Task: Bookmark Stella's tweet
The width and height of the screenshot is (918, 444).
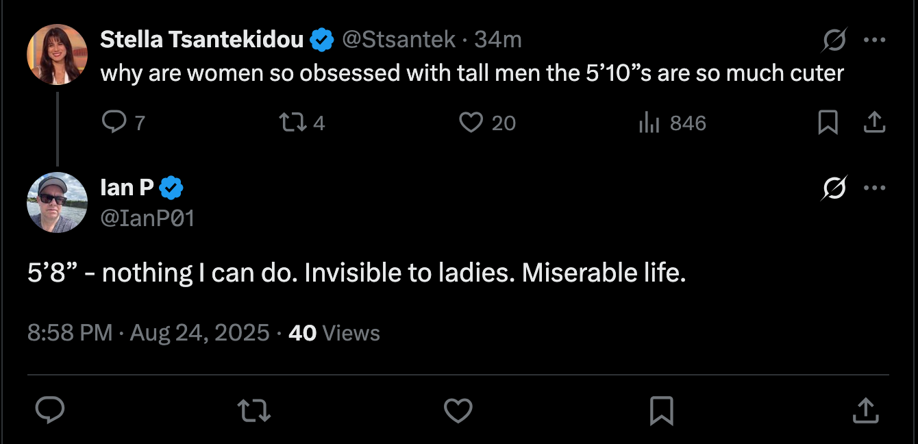Action: [x=828, y=123]
